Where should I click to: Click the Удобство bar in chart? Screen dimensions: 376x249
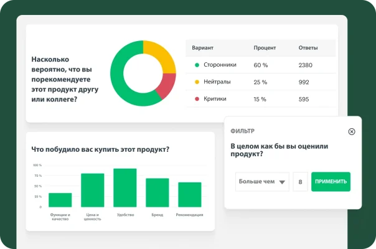pos(125,187)
